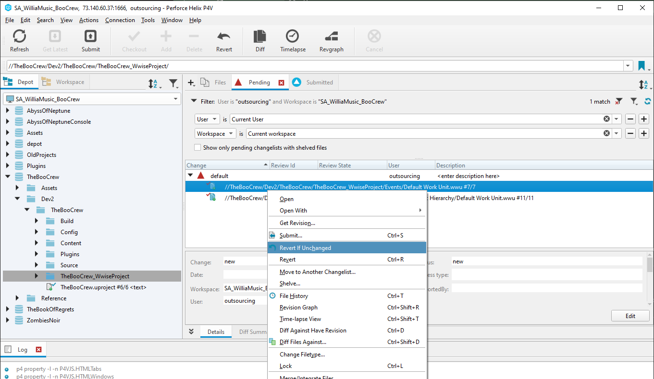Click the Edit button in details pane

(x=630, y=316)
